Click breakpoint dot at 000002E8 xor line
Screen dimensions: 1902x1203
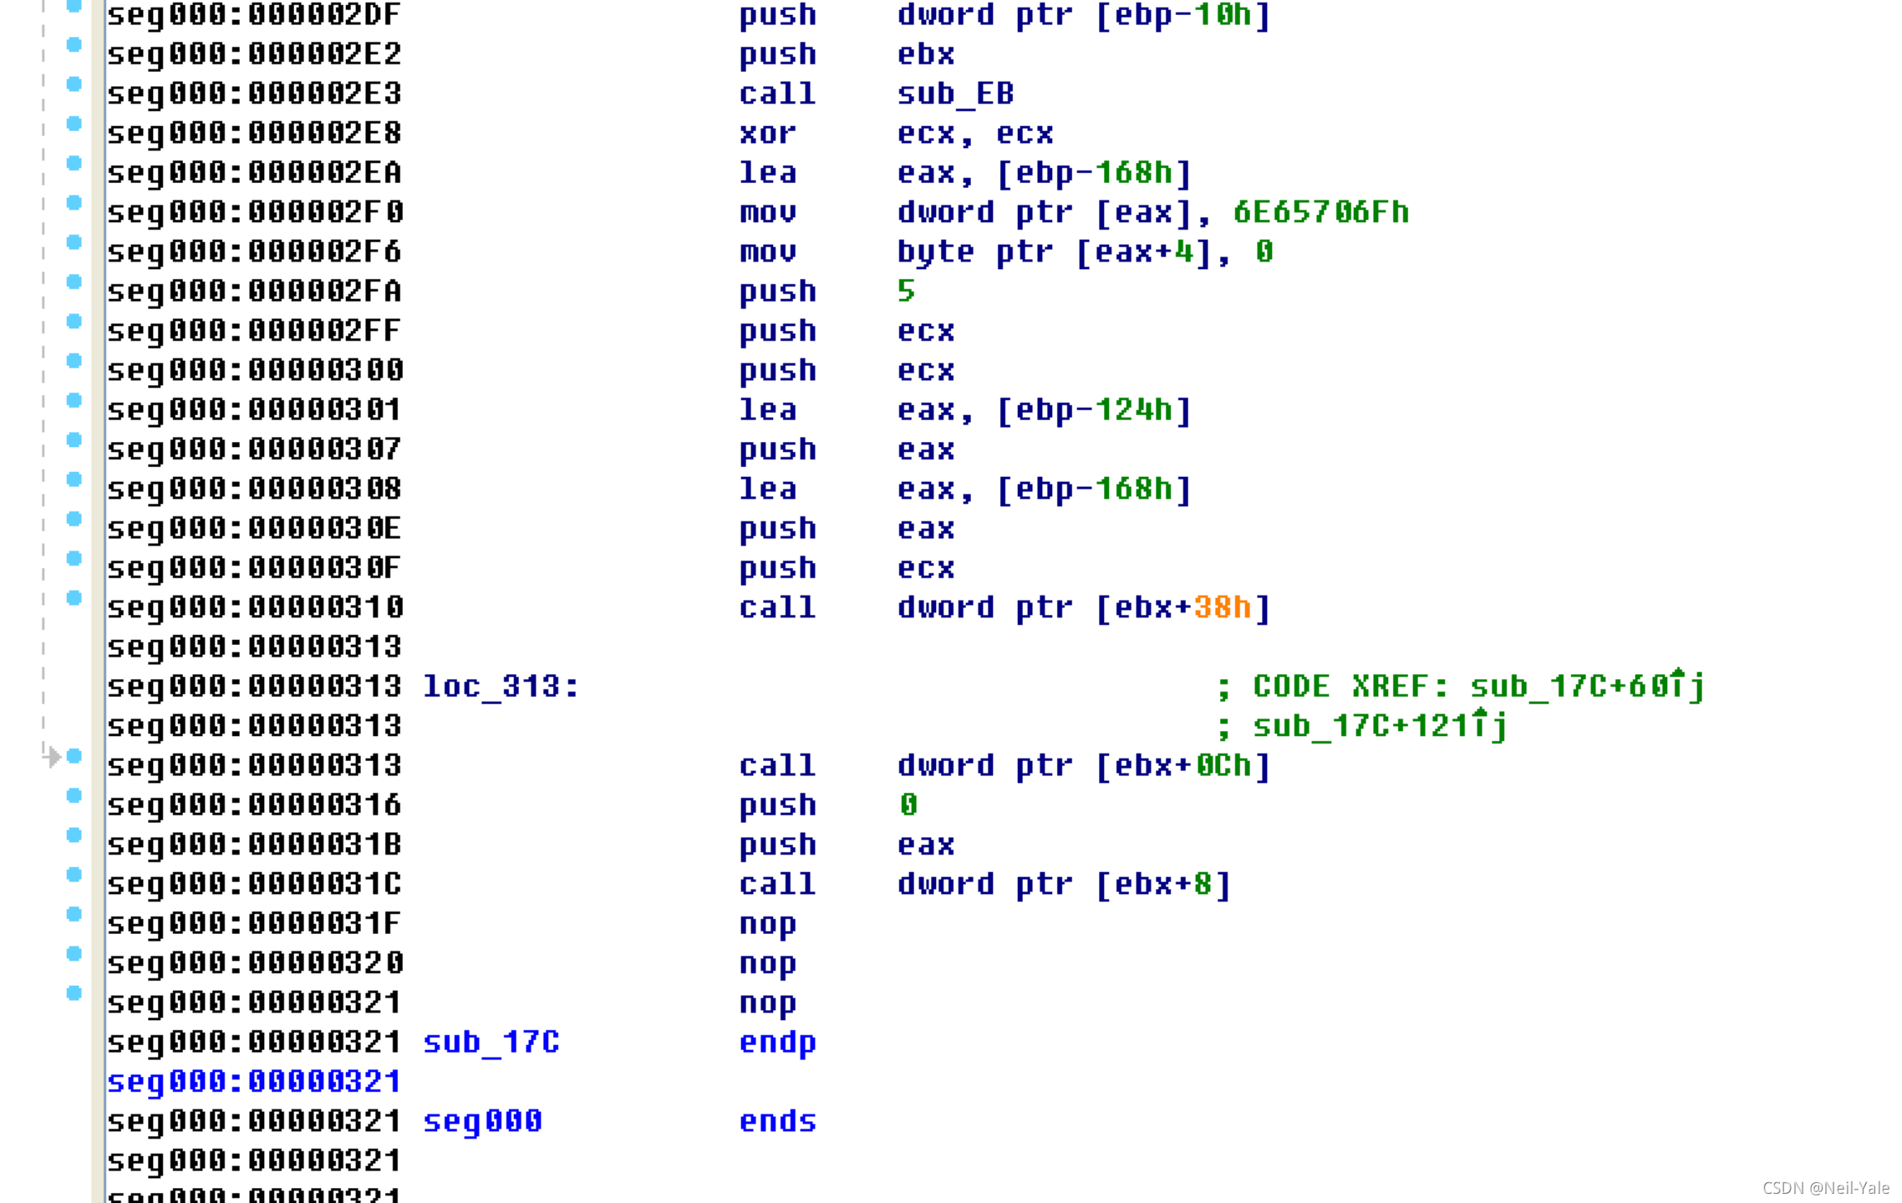(x=74, y=124)
